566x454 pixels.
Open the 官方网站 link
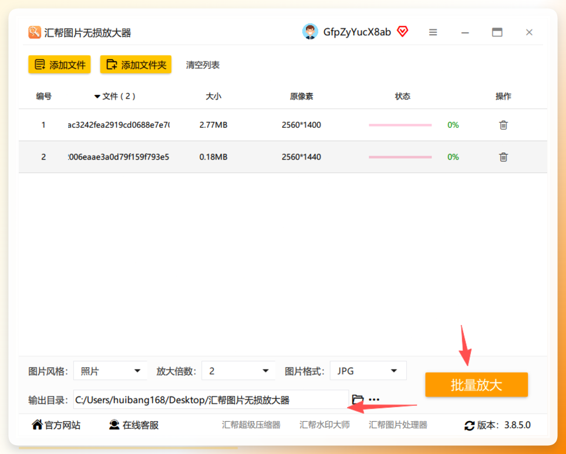point(56,425)
